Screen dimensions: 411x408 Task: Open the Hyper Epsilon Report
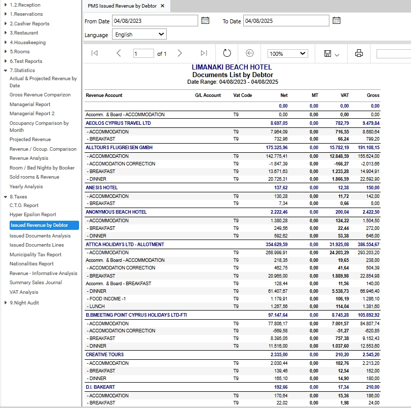(x=33, y=214)
